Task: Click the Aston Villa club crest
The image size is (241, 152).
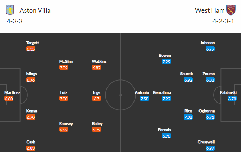Action: pyautogui.click(x=10, y=10)
